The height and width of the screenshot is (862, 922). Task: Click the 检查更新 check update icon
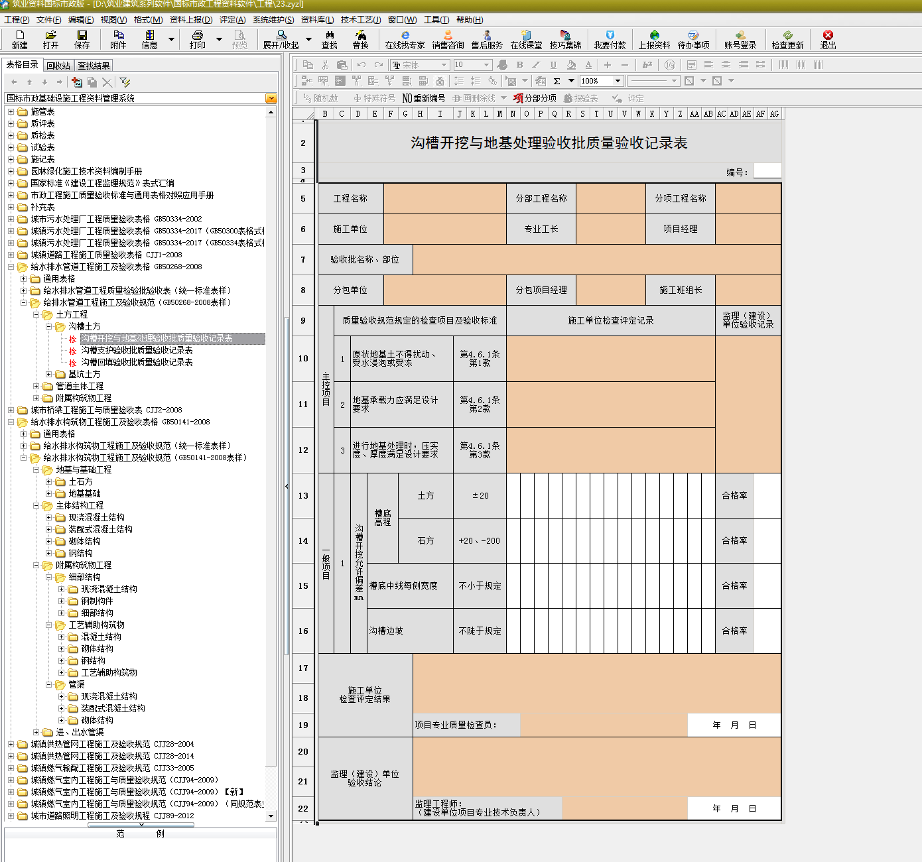click(x=787, y=39)
